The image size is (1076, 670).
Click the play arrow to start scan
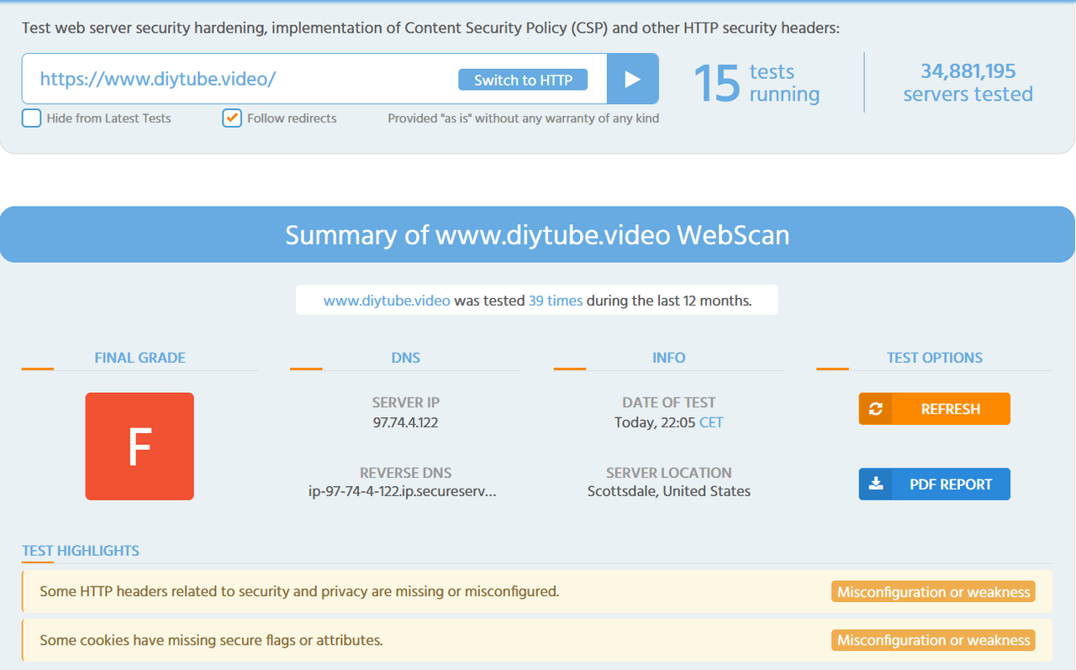[x=633, y=79]
